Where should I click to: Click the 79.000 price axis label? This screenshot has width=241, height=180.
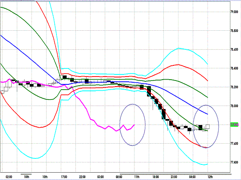point(235,12)
